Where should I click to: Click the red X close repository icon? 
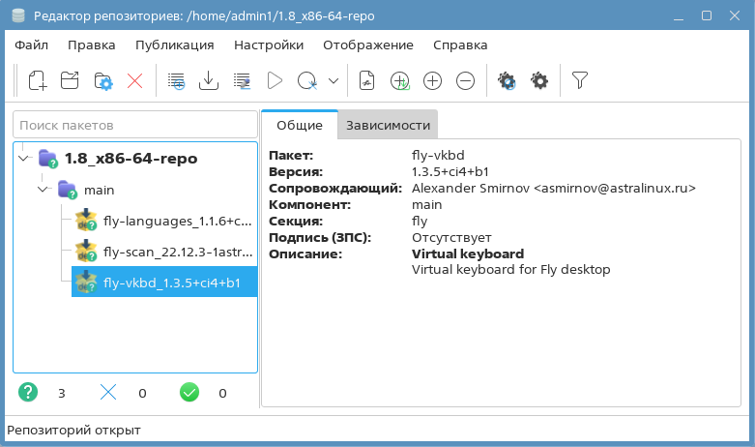[134, 81]
